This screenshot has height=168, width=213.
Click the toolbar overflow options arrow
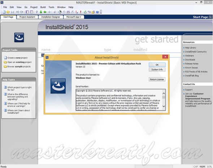pos(101,12)
